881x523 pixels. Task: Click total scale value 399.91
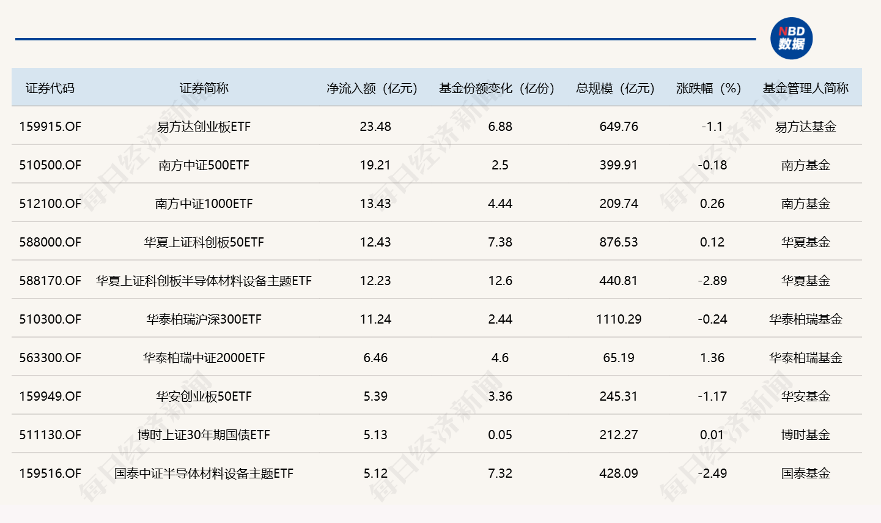tap(619, 165)
